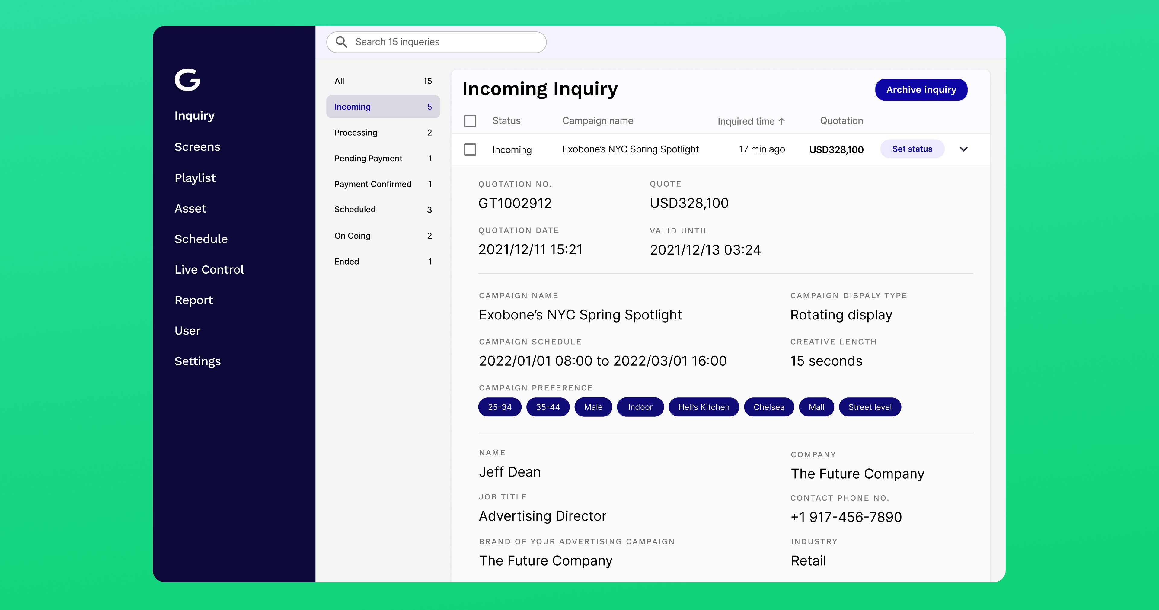Click the Hell's Kitchen preference tag
This screenshot has width=1159, height=610.
click(x=703, y=407)
